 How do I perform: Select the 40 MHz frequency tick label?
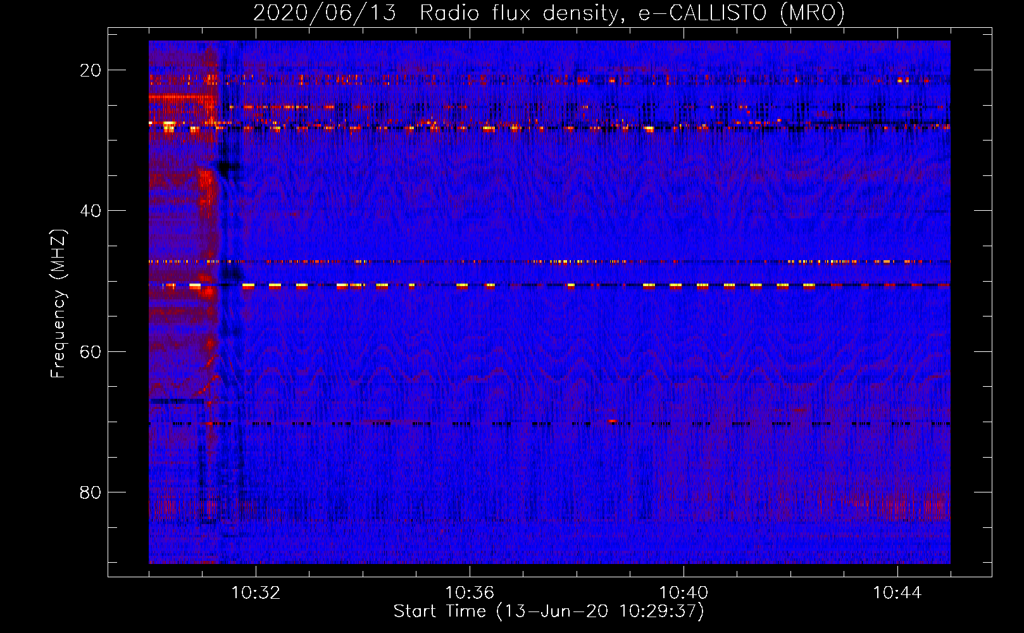tap(91, 211)
